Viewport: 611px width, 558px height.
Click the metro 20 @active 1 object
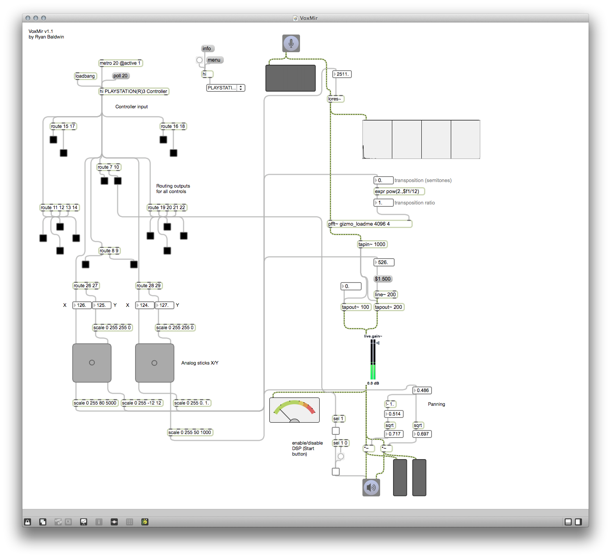pos(120,63)
